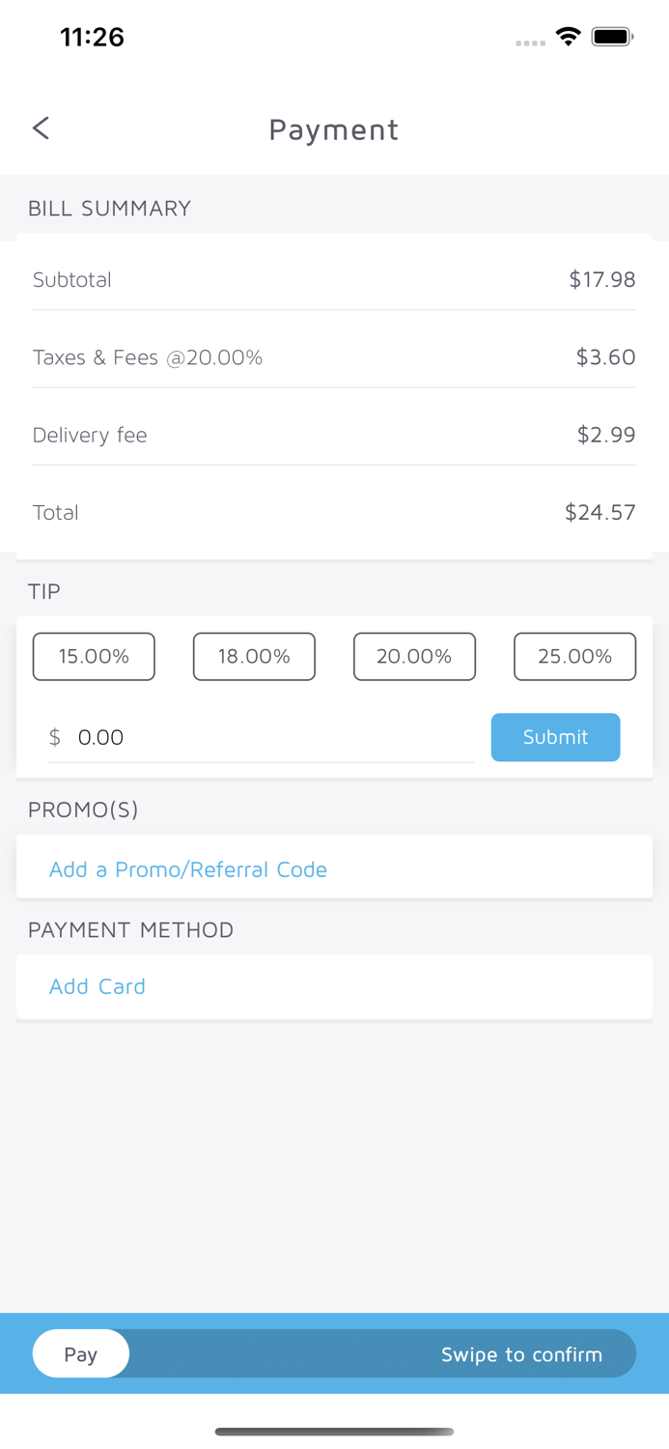This screenshot has width=669, height=1449.
Task: Click the Pay swipe handle
Action: click(x=81, y=1353)
